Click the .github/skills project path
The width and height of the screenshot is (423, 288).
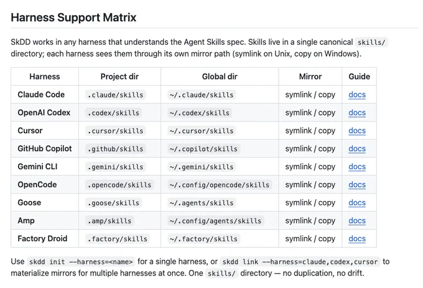[x=116, y=149]
